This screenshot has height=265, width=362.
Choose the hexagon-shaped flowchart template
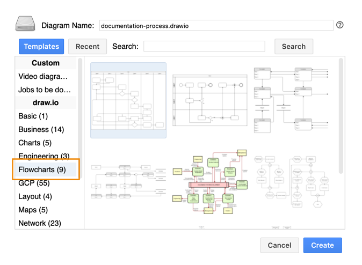[x=291, y=181]
